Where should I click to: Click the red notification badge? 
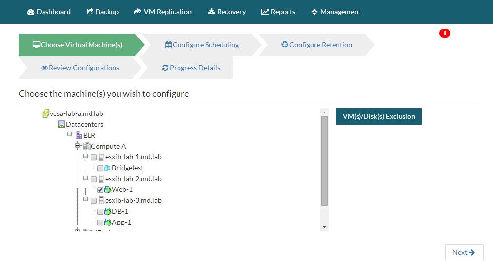[x=445, y=33]
